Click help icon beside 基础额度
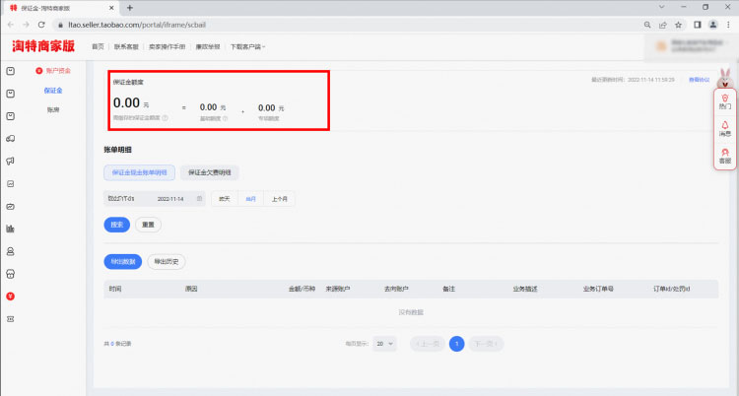Image resolution: width=739 pixels, height=396 pixels. click(225, 118)
